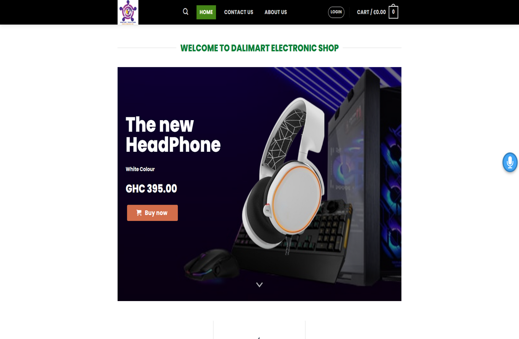The height and width of the screenshot is (339, 519).
Task: Click the Dalimart Tech Hub logo
Action: [x=128, y=12]
